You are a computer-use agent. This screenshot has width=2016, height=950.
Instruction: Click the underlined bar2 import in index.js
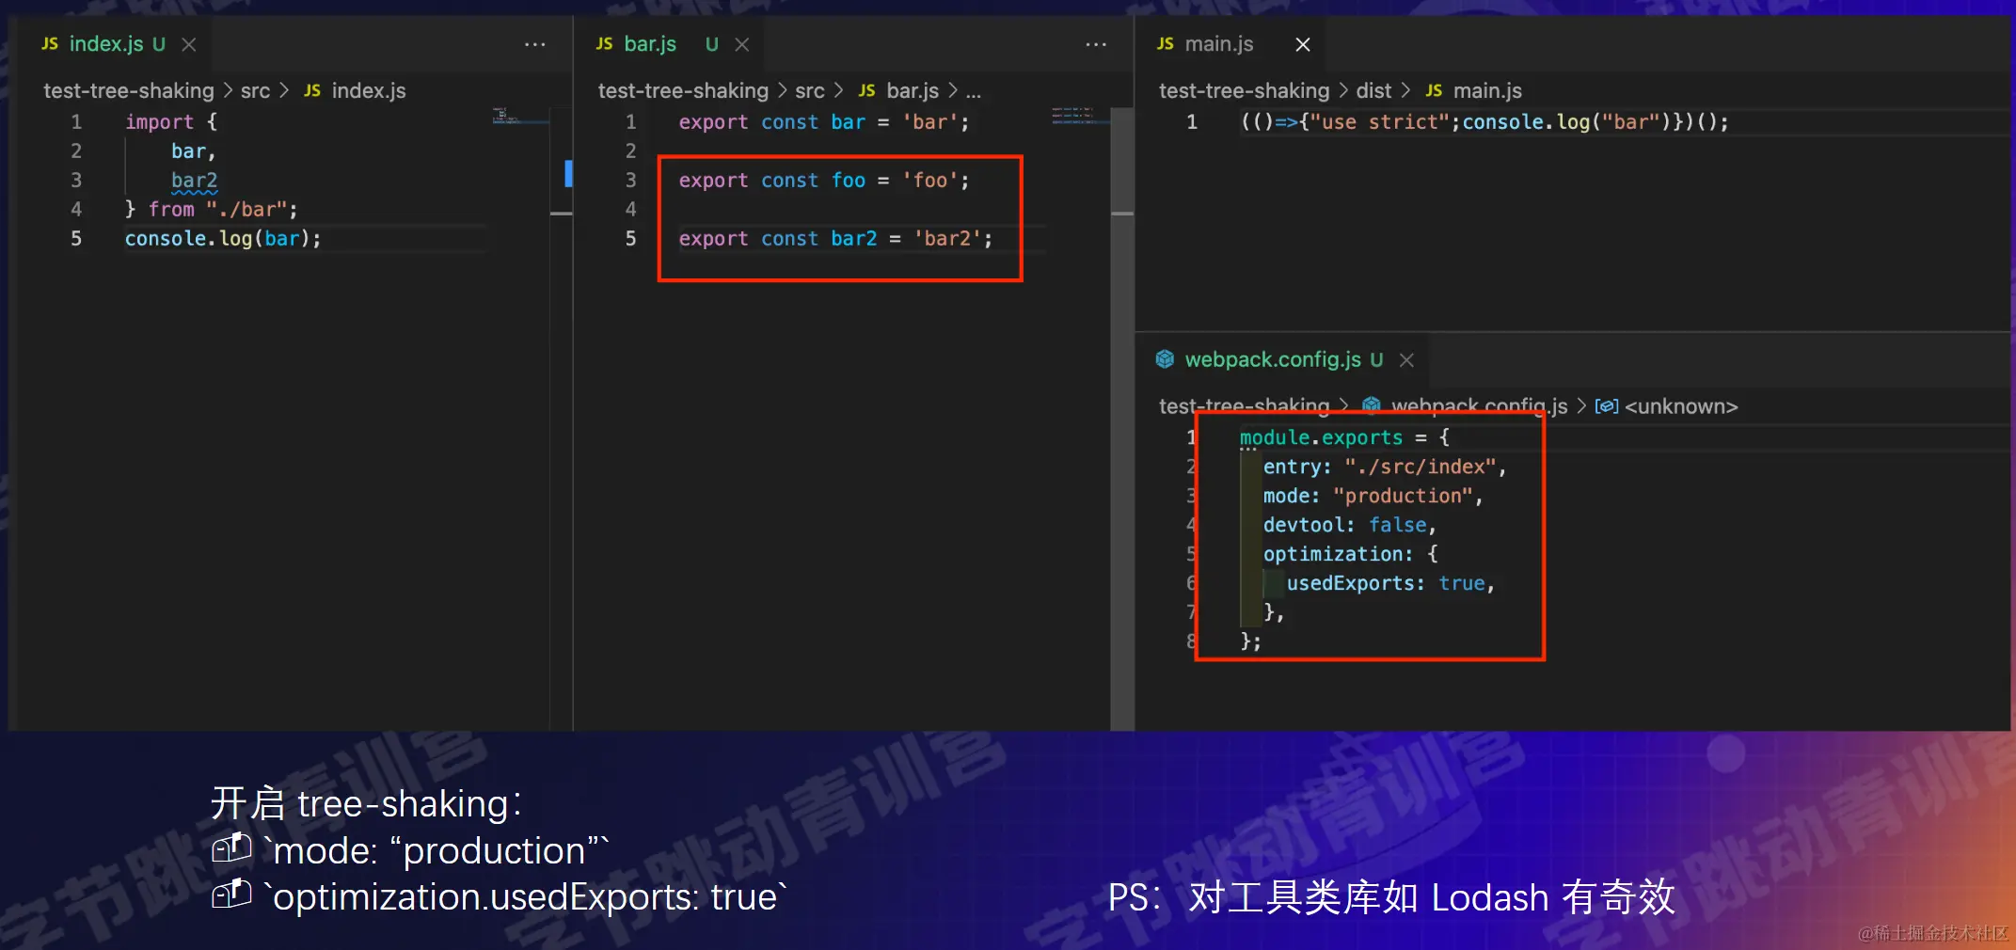[195, 181]
